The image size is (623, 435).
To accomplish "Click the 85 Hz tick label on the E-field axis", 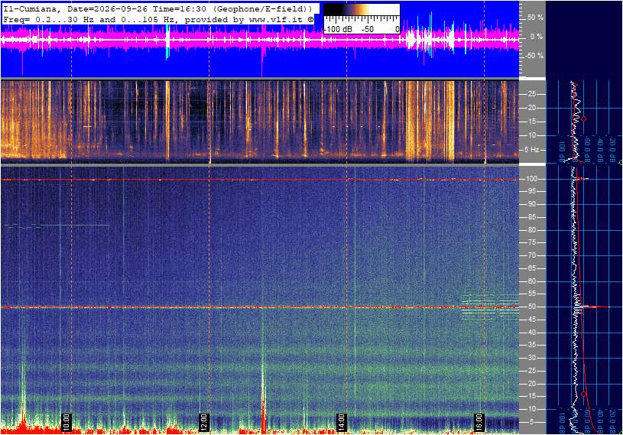I will click(x=531, y=217).
